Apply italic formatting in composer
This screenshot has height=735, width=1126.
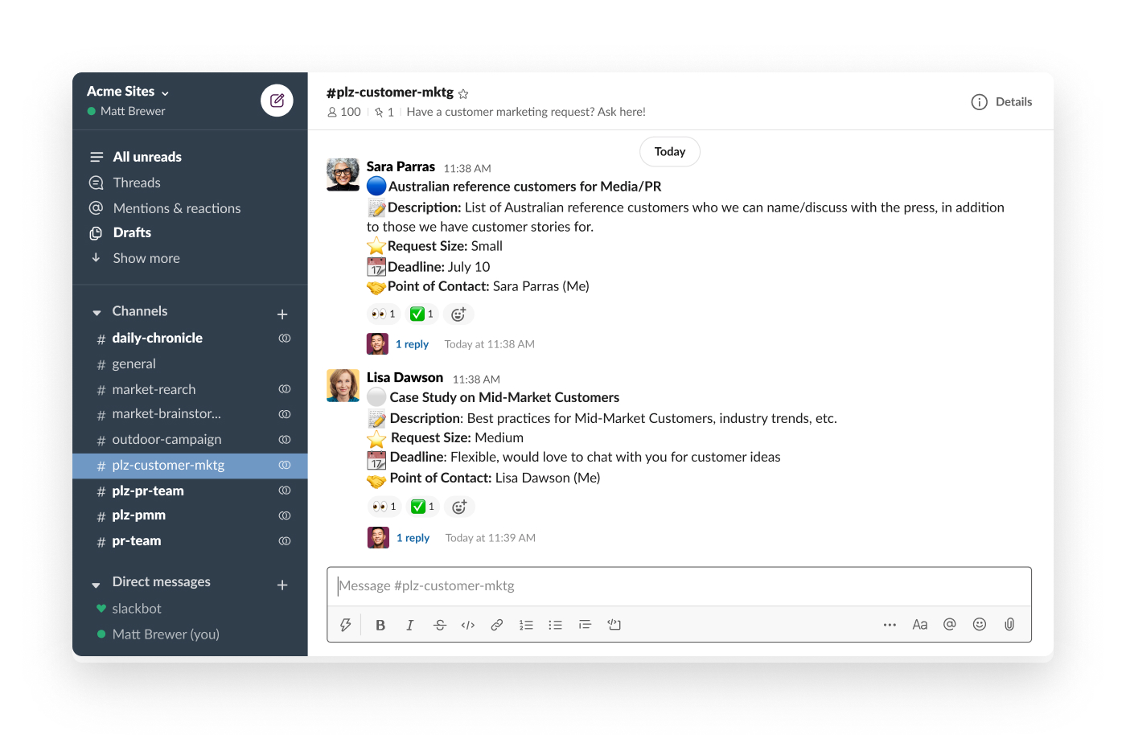[409, 625]
